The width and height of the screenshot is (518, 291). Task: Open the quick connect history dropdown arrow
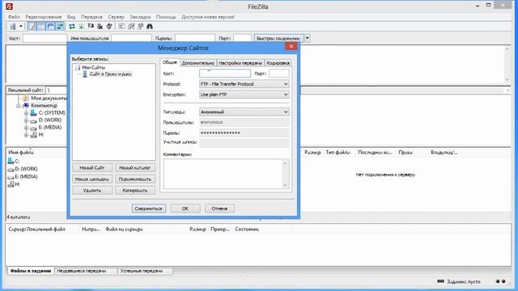[x=308, y=38]
